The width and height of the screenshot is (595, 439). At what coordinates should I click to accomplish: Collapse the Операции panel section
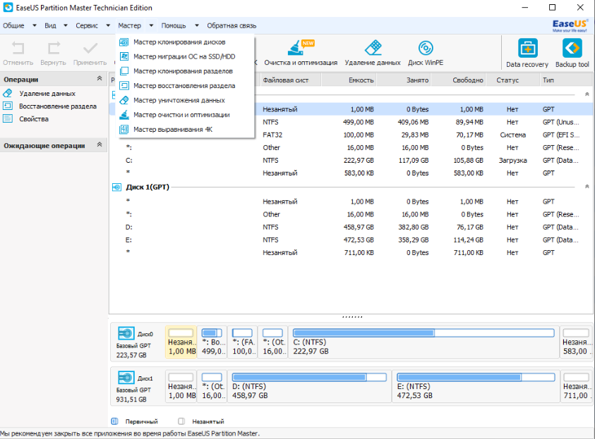pos(100,79)
